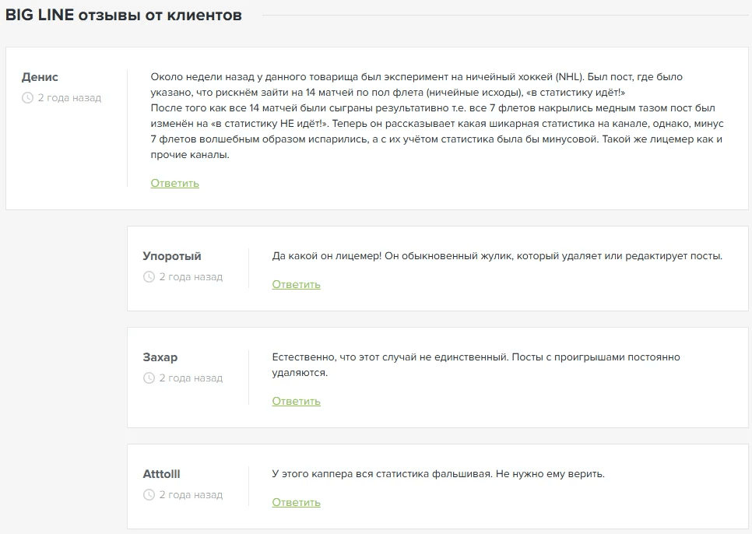Reply to Упоротый's comment via Ответить
The height and width of the screenshot is (534, 752).
296,284
